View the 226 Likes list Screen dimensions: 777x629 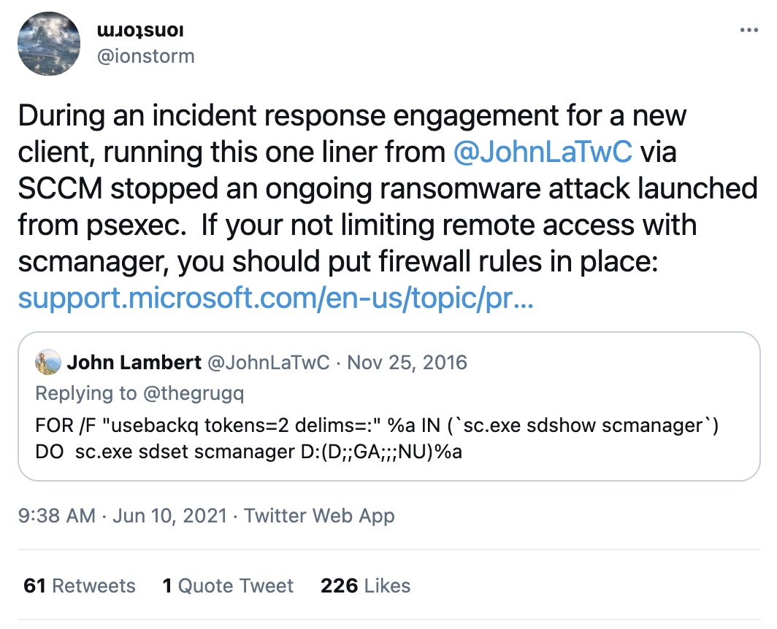(365, 585)
